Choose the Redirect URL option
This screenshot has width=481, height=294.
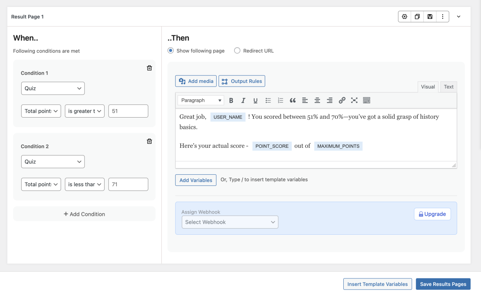click(x=237, y=51)
